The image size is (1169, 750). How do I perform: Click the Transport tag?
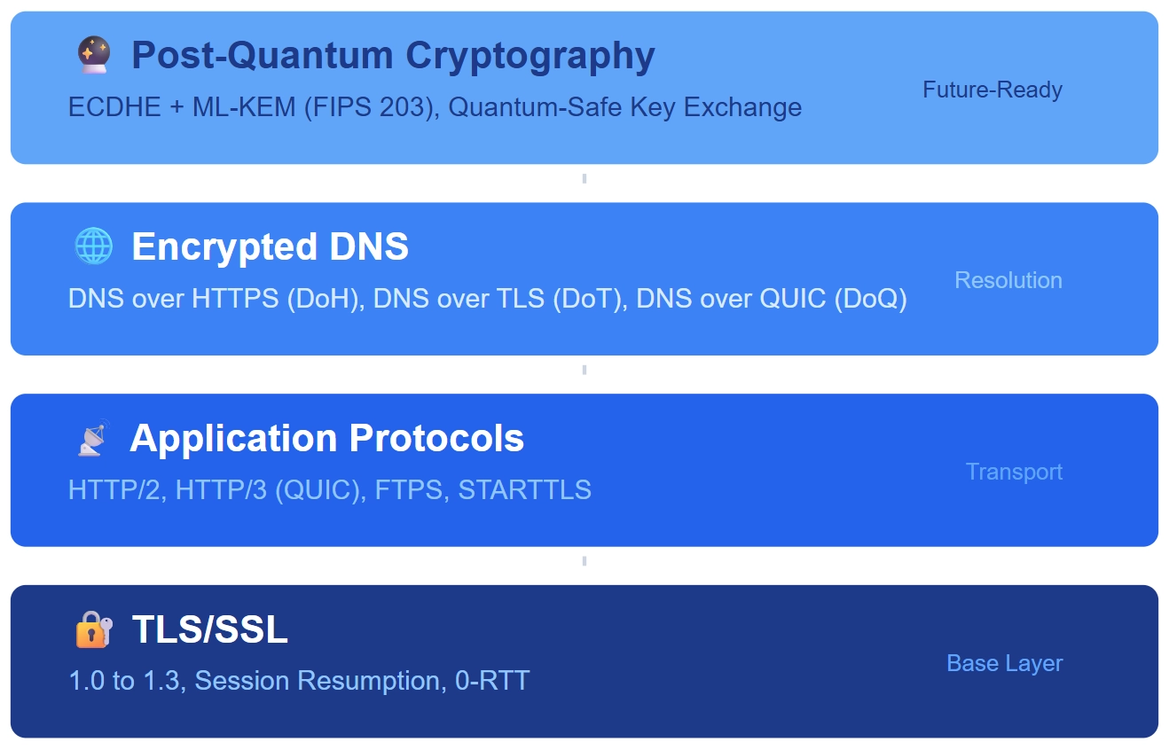[x=1014, y=472]
